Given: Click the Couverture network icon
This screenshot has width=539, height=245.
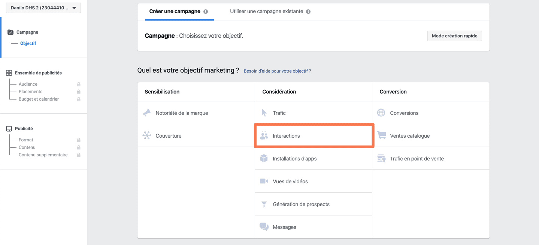Looking at the screenshot, I should [147, 136].
